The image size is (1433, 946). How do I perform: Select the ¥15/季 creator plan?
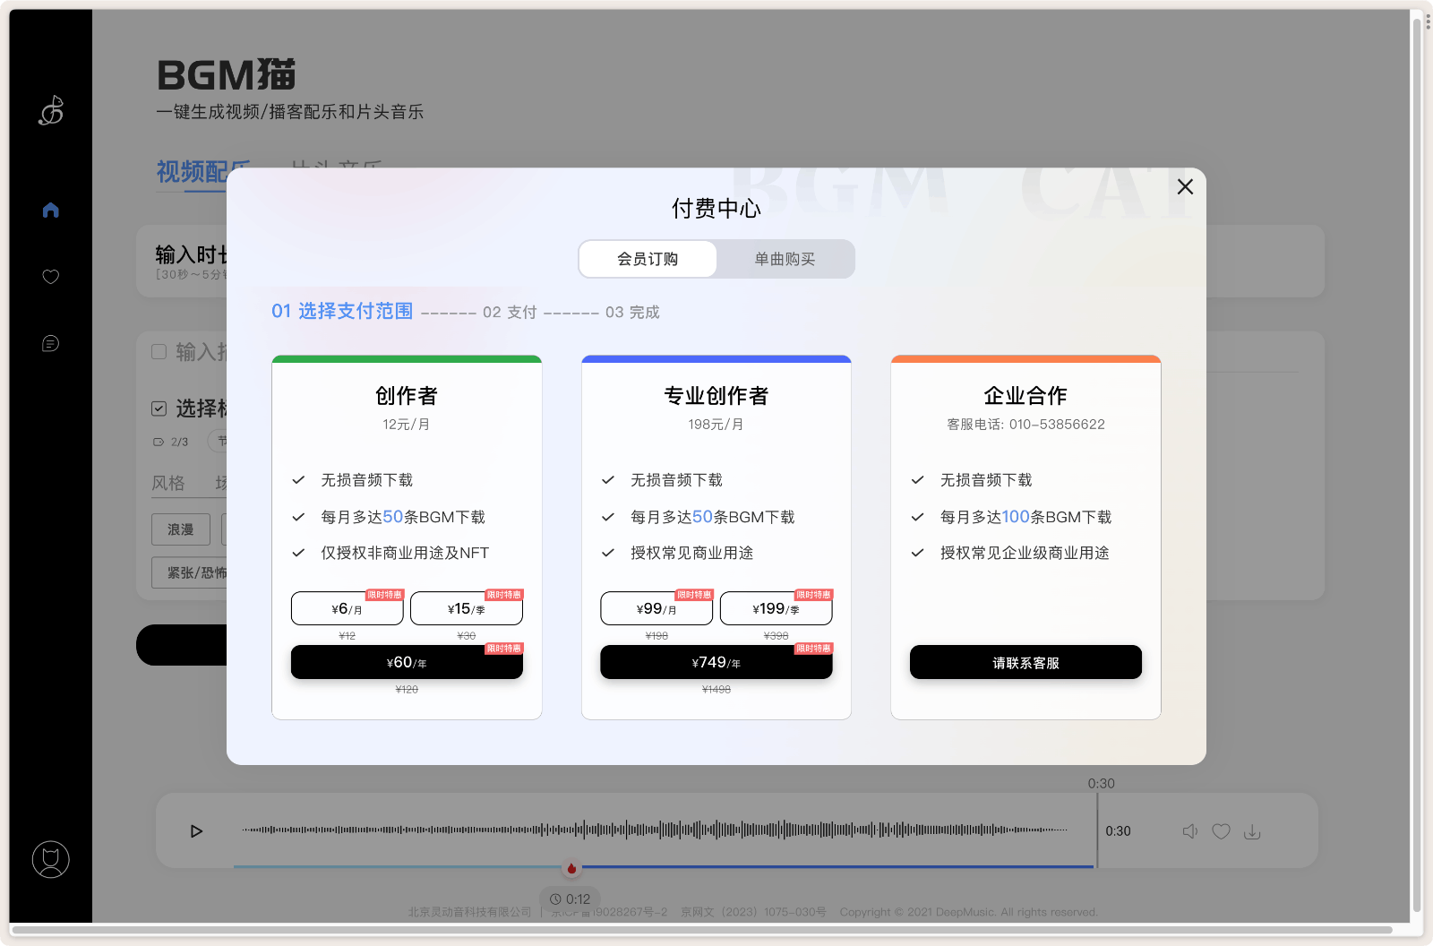(x=466, y=608)
